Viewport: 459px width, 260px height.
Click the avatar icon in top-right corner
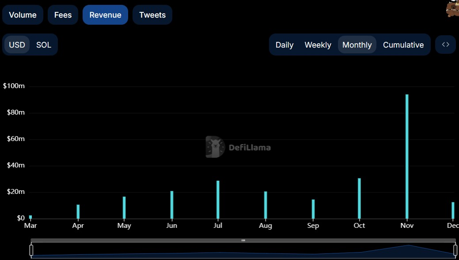click(452, 9)
